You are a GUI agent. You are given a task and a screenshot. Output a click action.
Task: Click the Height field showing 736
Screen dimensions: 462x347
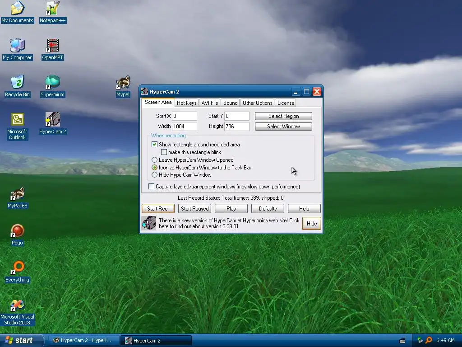pos(237,127)
